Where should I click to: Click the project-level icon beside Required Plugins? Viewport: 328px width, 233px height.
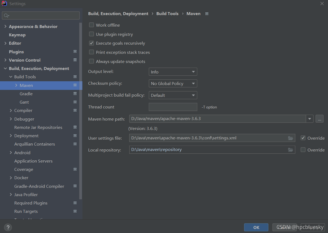tap(75, 203)
